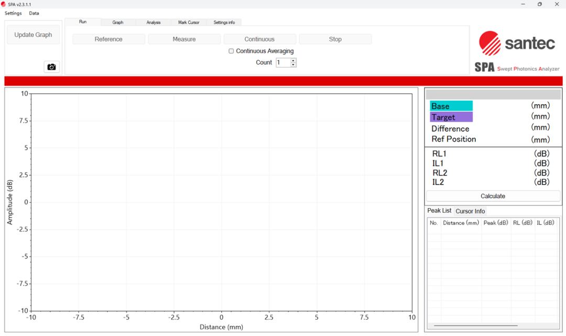Image resolution: width=566 pixels, height=336 pixels.
Task: Switch to the Analysis tab
Action: click(x=154, y=23)
